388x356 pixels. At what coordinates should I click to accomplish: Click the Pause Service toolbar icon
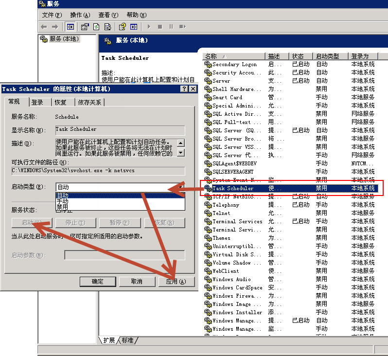[171, 27]
